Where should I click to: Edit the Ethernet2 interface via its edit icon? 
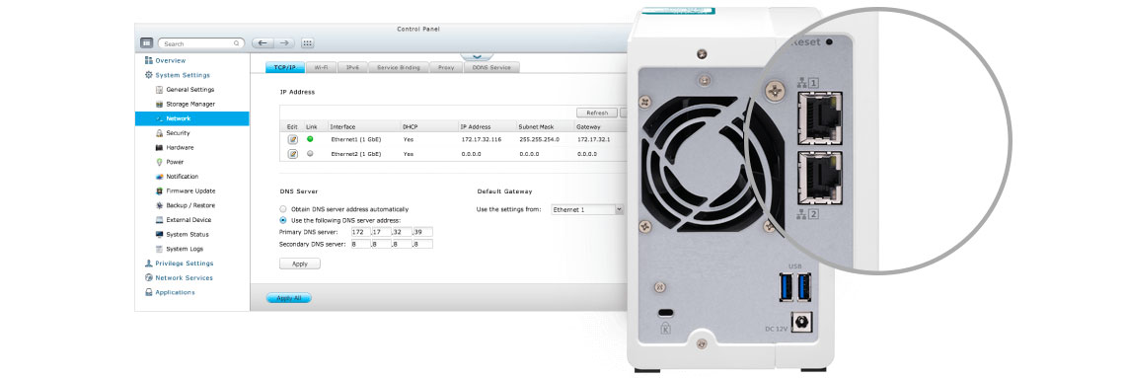tap(293, 154)
